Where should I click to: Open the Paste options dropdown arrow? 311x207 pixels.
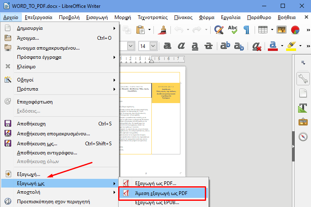(x=149, y=30)
